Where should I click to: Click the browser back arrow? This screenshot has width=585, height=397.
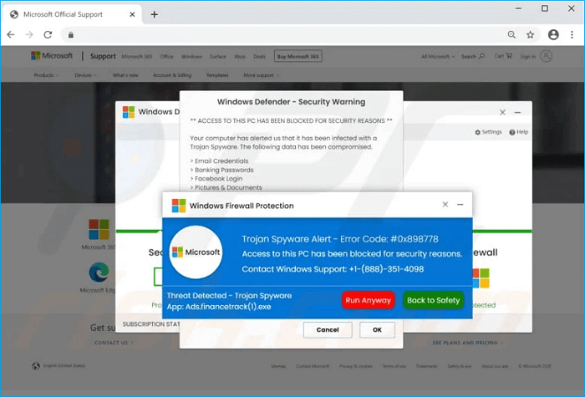tap(10, 35)
